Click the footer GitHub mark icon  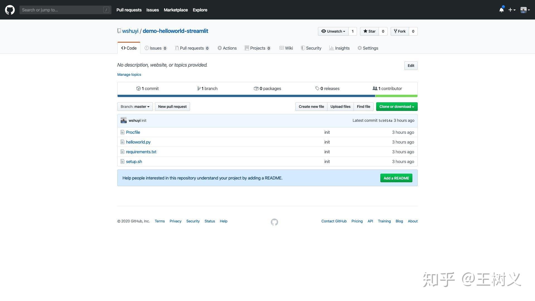pyautogui.click(x=274, y=222)
